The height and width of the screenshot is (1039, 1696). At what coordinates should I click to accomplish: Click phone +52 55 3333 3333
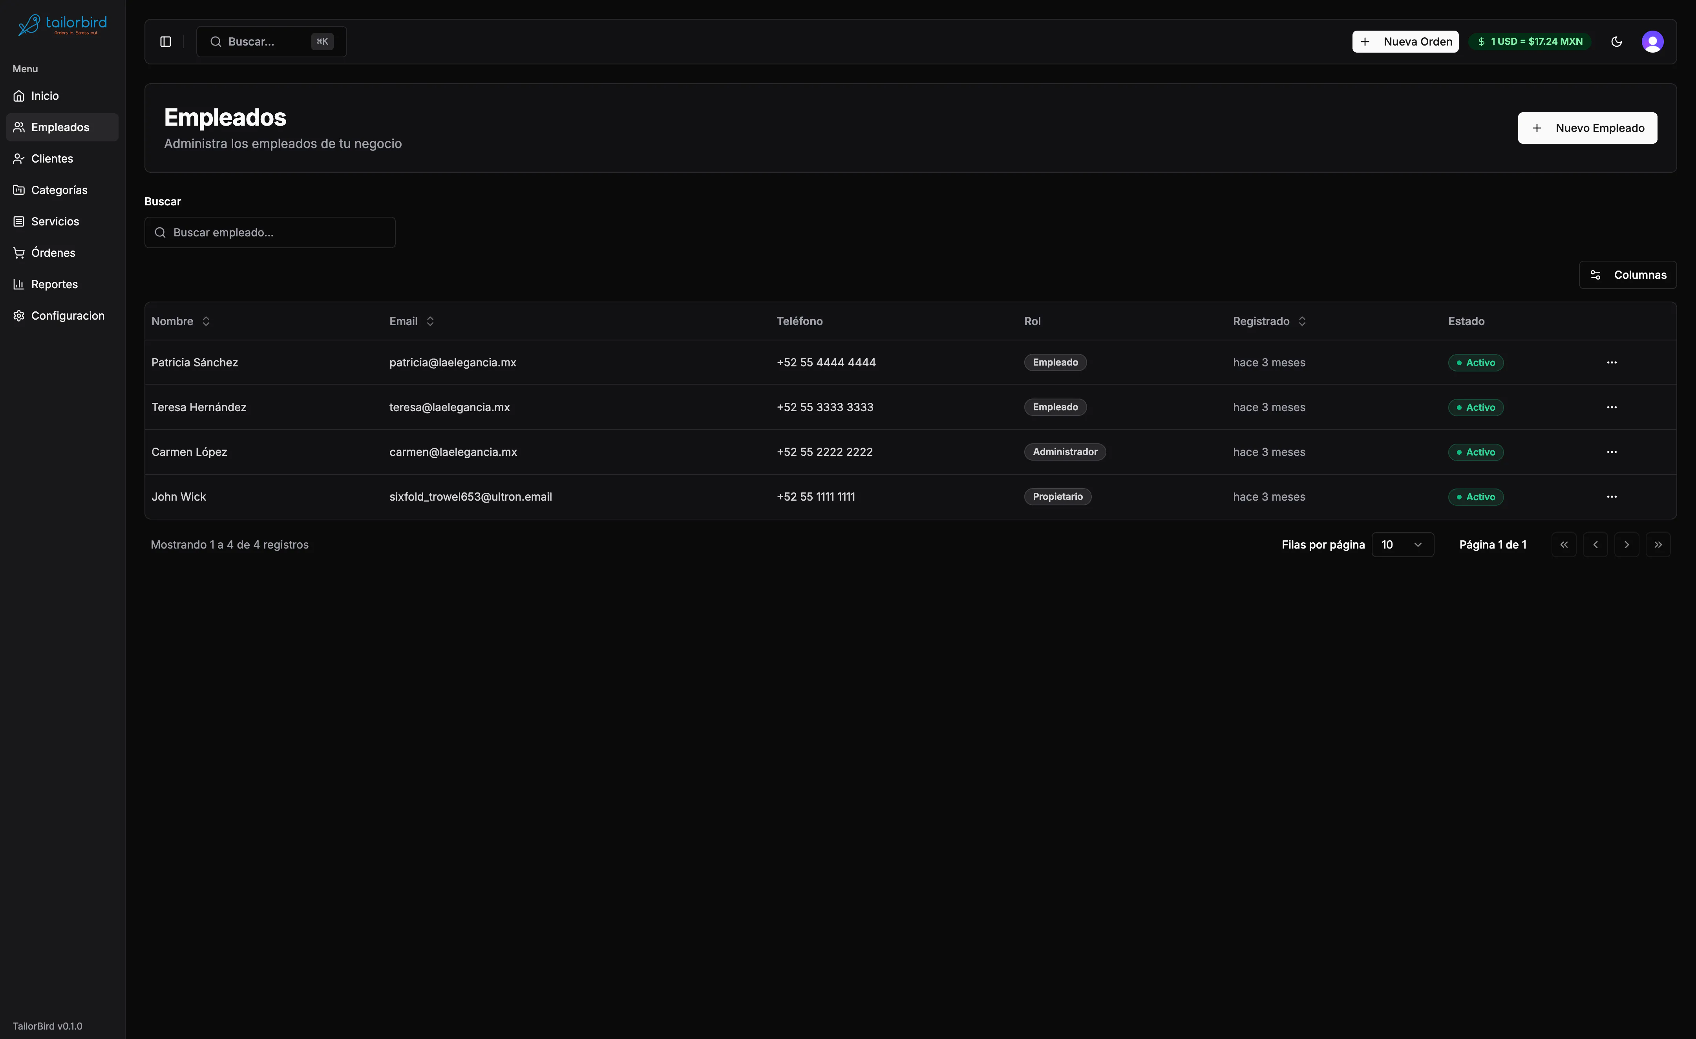pyautogui.click(x=824, y=407)
